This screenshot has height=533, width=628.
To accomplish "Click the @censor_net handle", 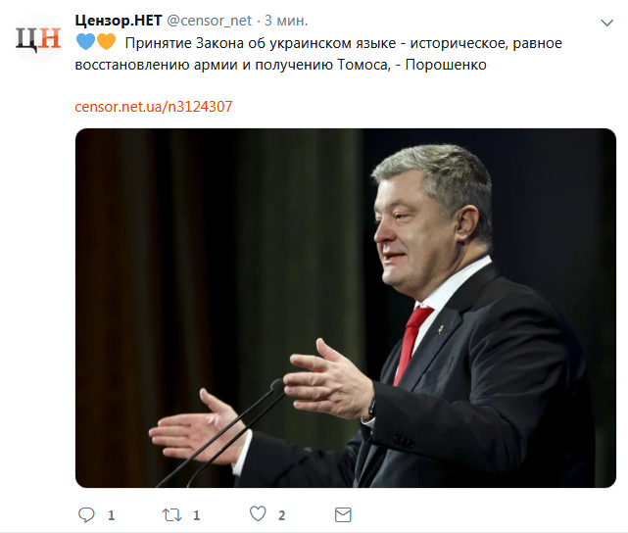I will coord(209,21).
